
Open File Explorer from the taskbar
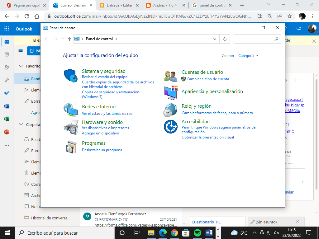(x=151, y=233)
